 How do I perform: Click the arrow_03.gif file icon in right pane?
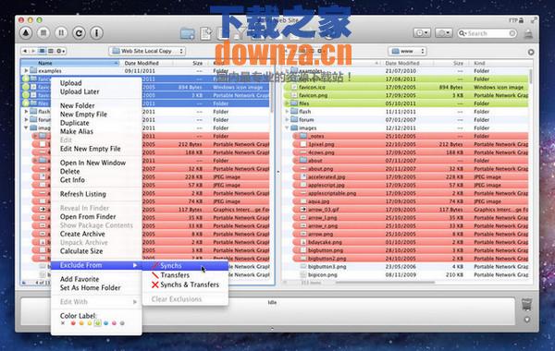[303, 210]
